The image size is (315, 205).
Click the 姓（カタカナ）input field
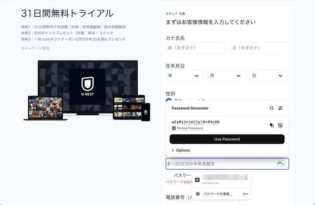point(195,48)
